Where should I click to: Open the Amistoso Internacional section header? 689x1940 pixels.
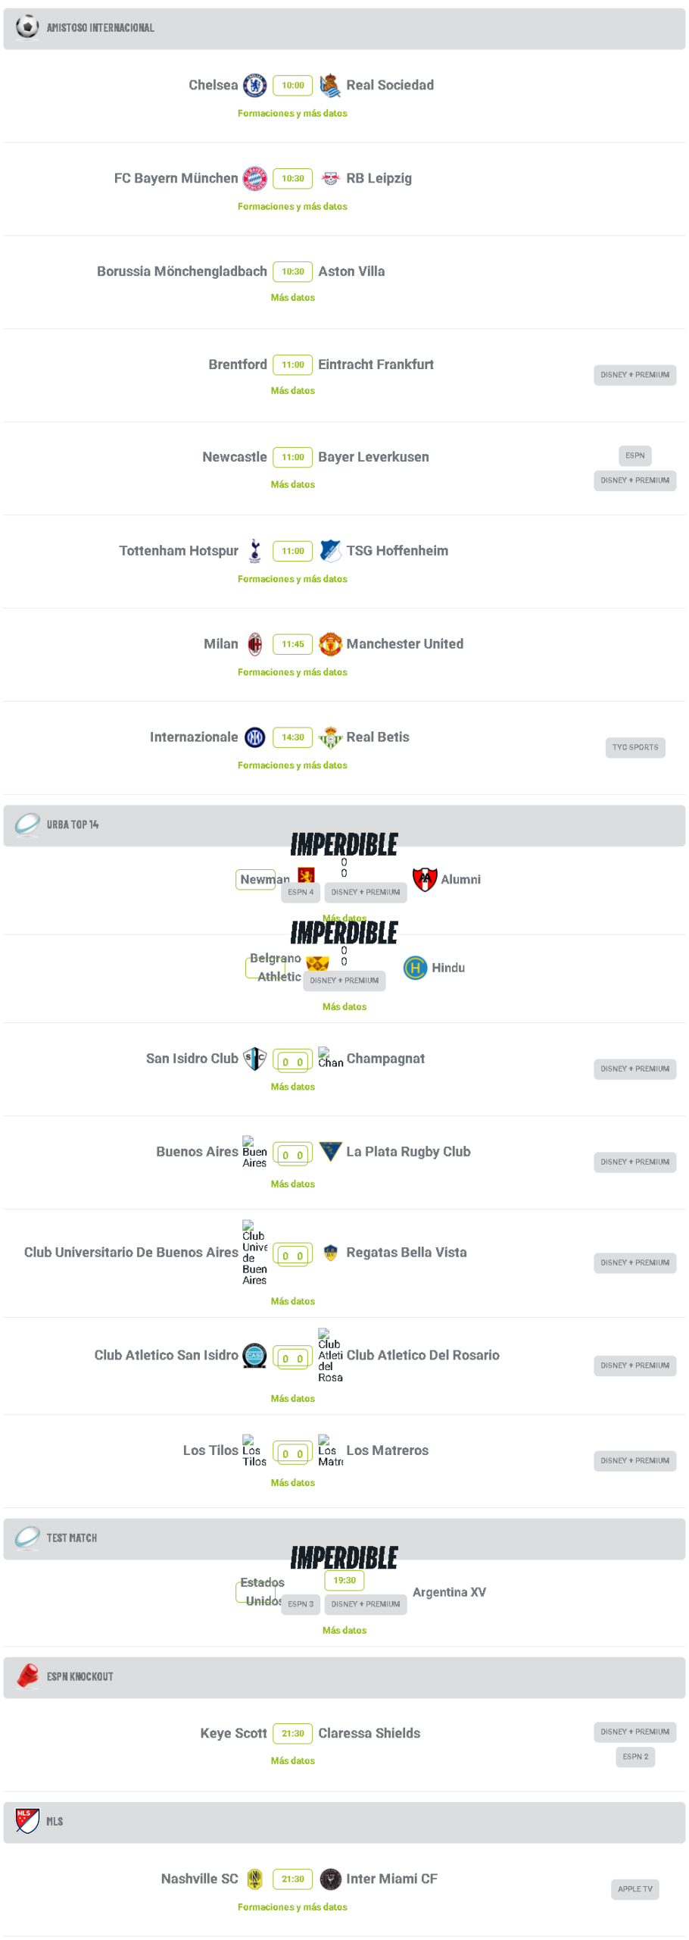pos(344,29)
